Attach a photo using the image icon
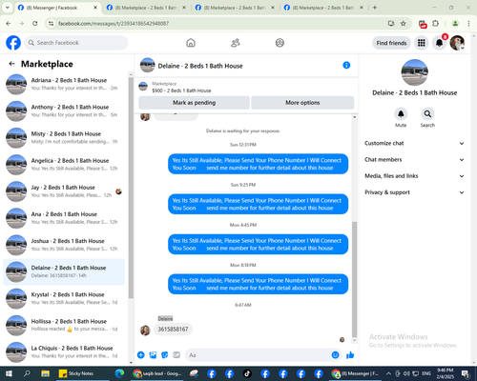The height and width of the screenshot is (381, 477). [x=153, y=355]
